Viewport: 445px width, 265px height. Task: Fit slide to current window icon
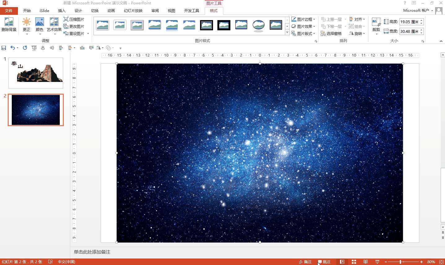pos(441,262)
